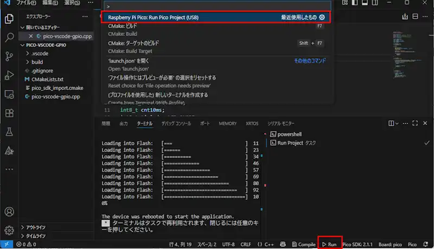Open the Edit menu
The image size is (434, 249).
click(50, 3)
